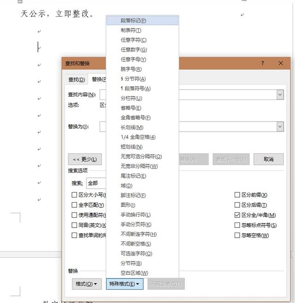Pick 分栏符(U) from the menu
Viewport: 295px width, 303px height.
(142, 98)
